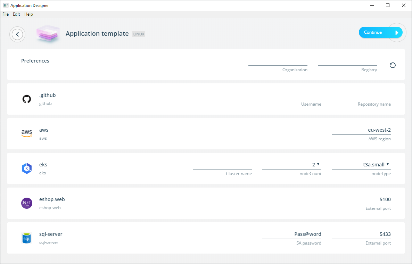
Task: Open the Edit menu
Action: click(x=16, y=14)
